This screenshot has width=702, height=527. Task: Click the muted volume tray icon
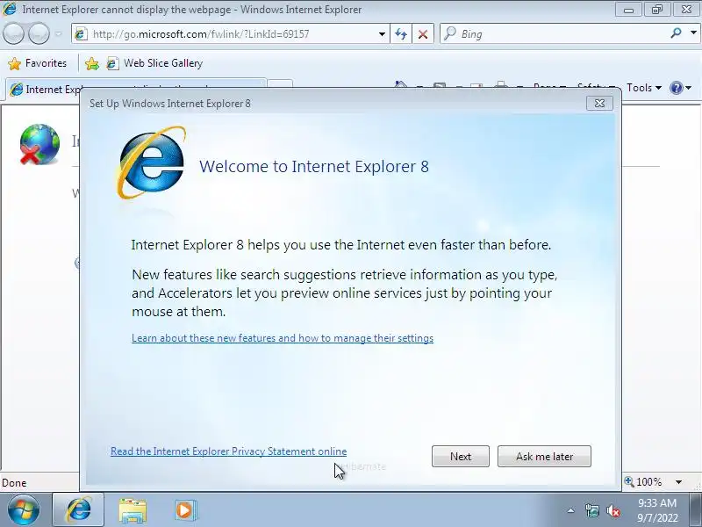612,510
